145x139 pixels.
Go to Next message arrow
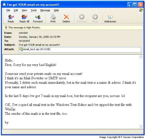[x=95, y=17]
